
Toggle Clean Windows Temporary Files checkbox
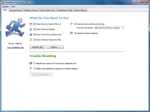tap(34, 40)
